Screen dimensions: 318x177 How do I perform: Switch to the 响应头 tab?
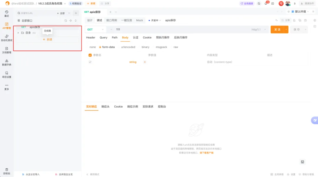[x=105, y=106]
